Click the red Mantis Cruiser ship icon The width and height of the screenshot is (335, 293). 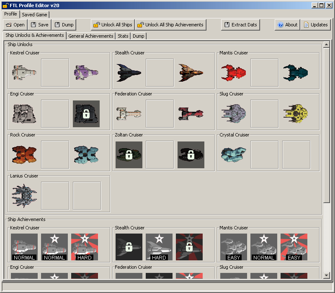234,72
